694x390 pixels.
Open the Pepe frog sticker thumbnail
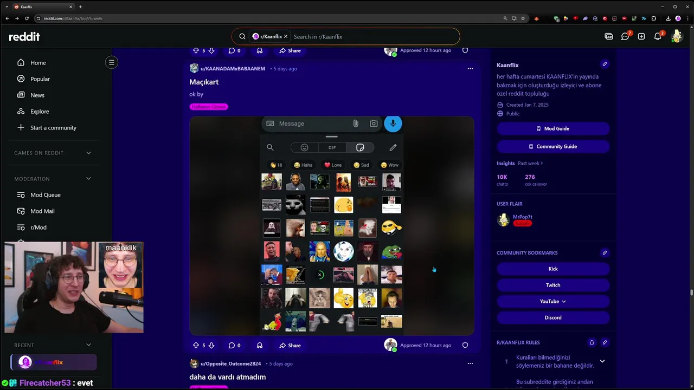[x=391, y=251]
